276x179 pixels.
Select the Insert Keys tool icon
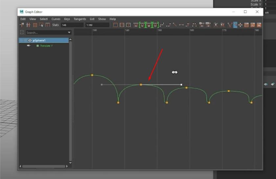pos(28,25)
